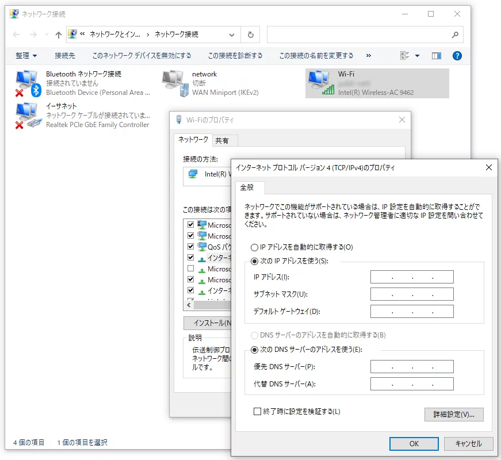
Task: Click the 優先 DNS サーバー input field
Action: point(412,367)
